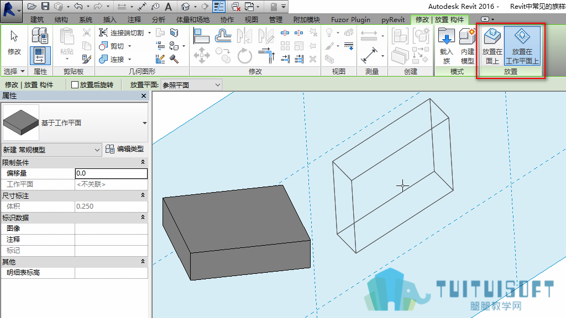Click the Open folder icon in quick access toolbar
The width and height of the screenshot is (566, 318).
tap(32, 7)
